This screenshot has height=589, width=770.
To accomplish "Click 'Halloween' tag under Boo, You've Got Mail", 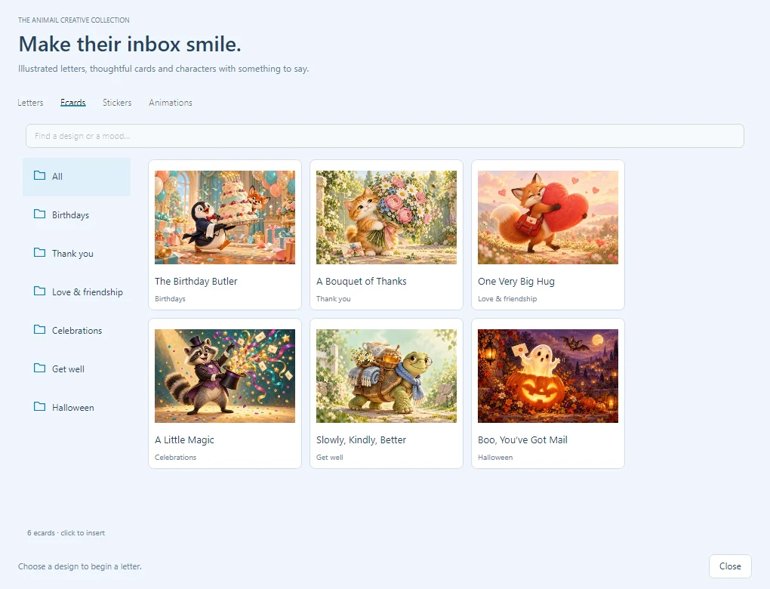I will [495, 458].
